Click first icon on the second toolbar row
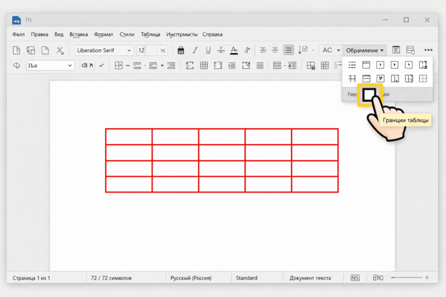Viewport: 446px width, 297px height. (x=16, y=66)
